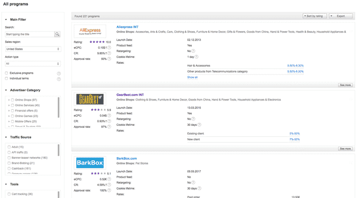Click Approval rate help icon for GearBest

pyautogui.click(x=109, y=127)
